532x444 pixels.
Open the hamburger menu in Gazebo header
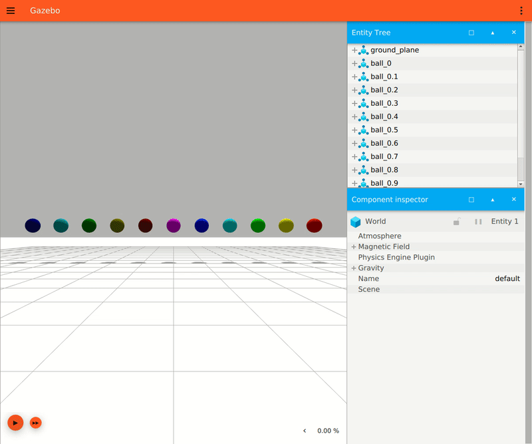coord(11,11)
